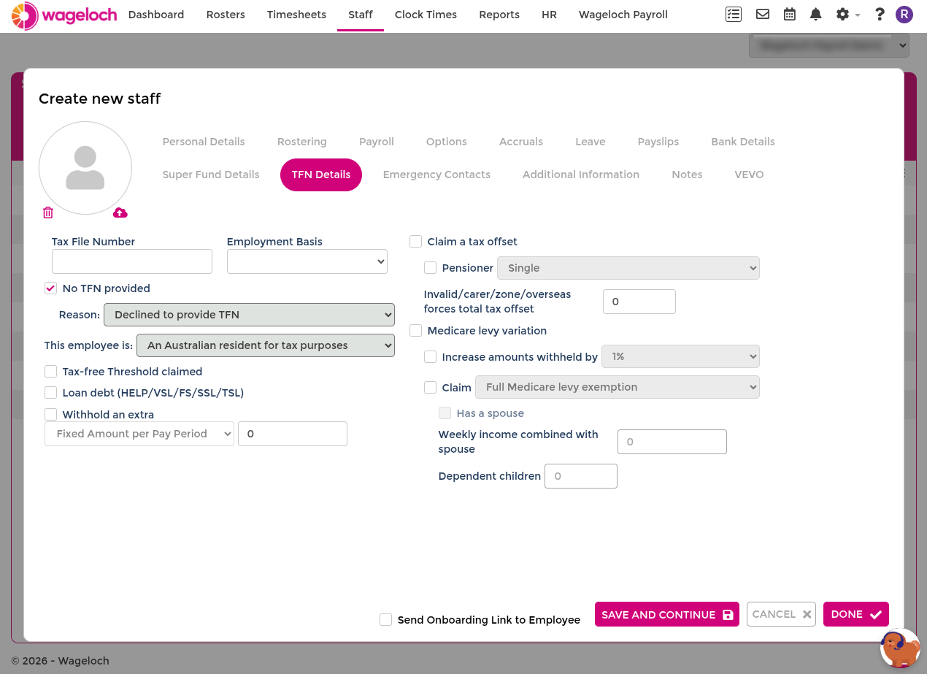This screenshot has height=674, width=927.
Task: Click the total tax offset field
Action: tap(639, 302)
